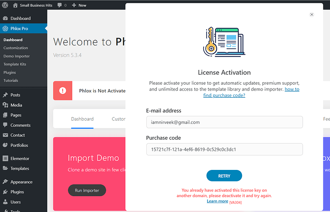Screen dimensions: 330x212
Task: Click the Purchase code input field
Action: (x=224, y=149)
